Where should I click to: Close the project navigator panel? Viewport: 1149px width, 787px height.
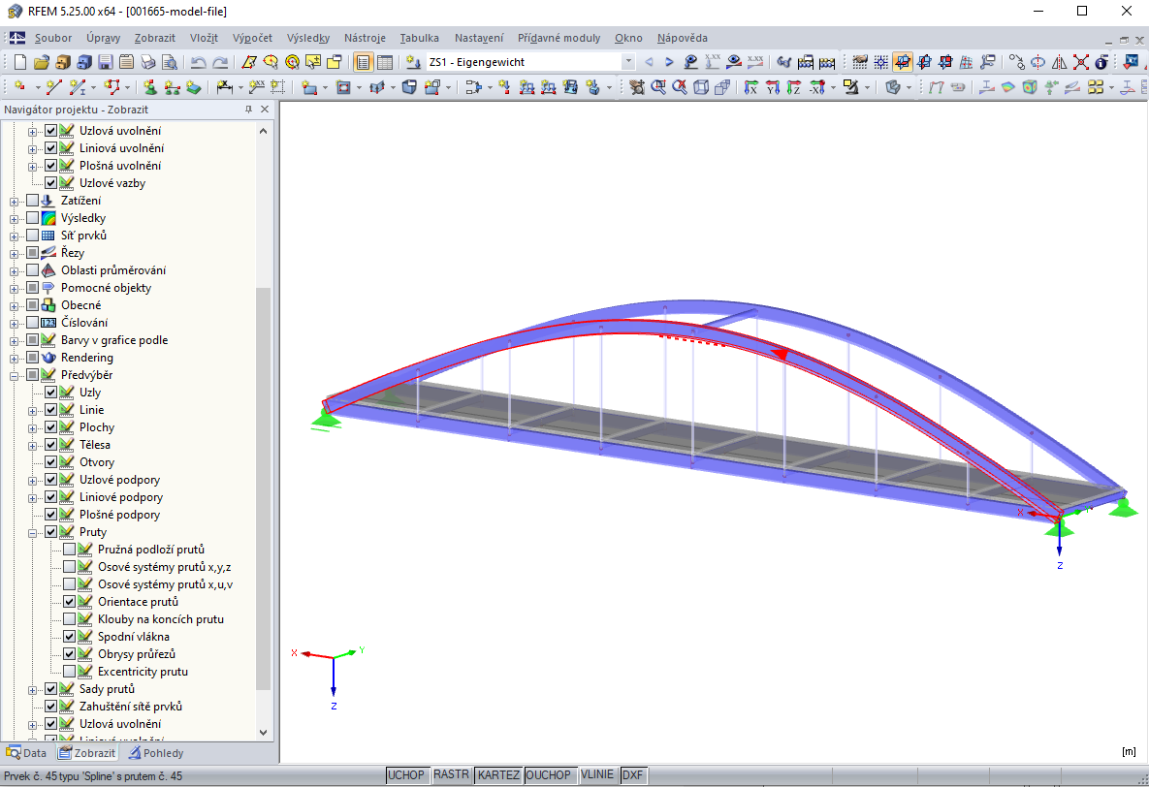[x=265, y=110]
